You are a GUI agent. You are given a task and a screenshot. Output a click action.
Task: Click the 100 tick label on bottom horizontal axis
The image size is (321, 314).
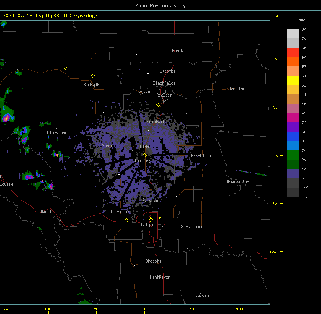click(239, 309)
